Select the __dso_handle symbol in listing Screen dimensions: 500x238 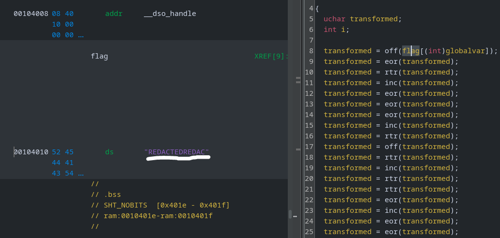pos(170,14)
